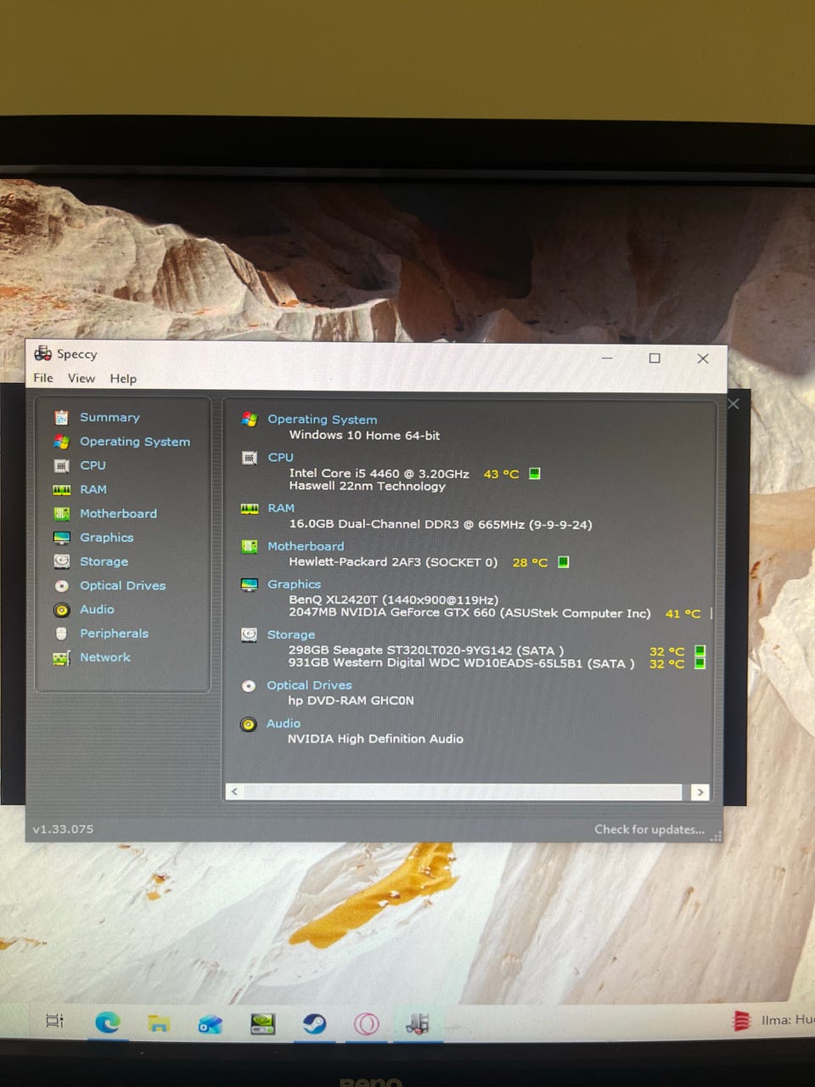Switch to Steam from the taskbar
815x1087 pixels.
(x=315, y=1023)
